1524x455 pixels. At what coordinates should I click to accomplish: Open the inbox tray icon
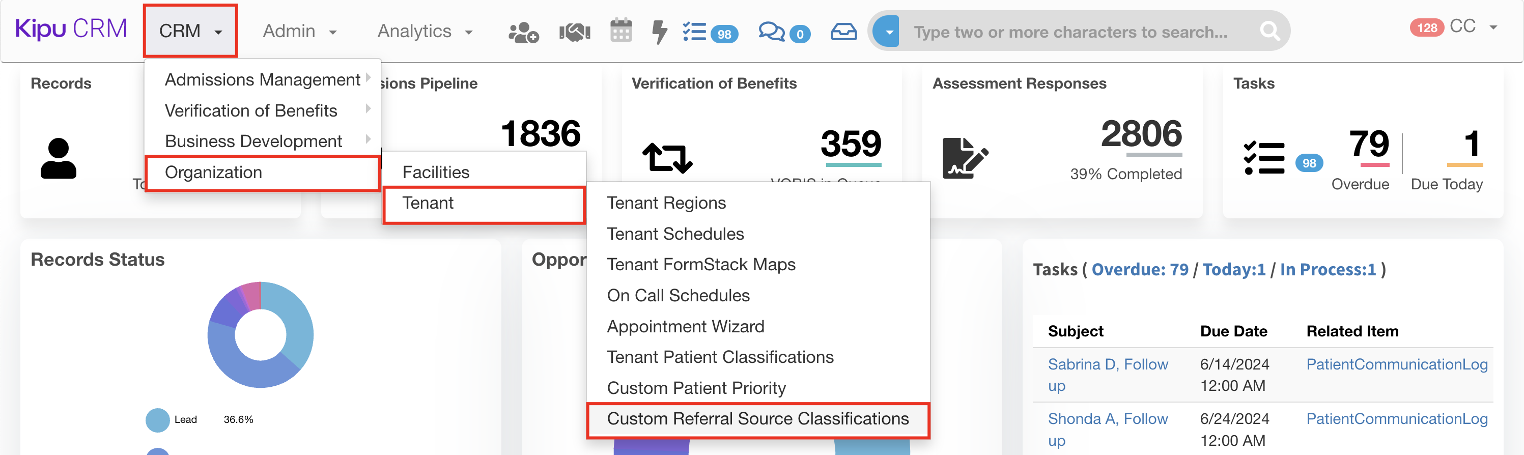point(843,32)
